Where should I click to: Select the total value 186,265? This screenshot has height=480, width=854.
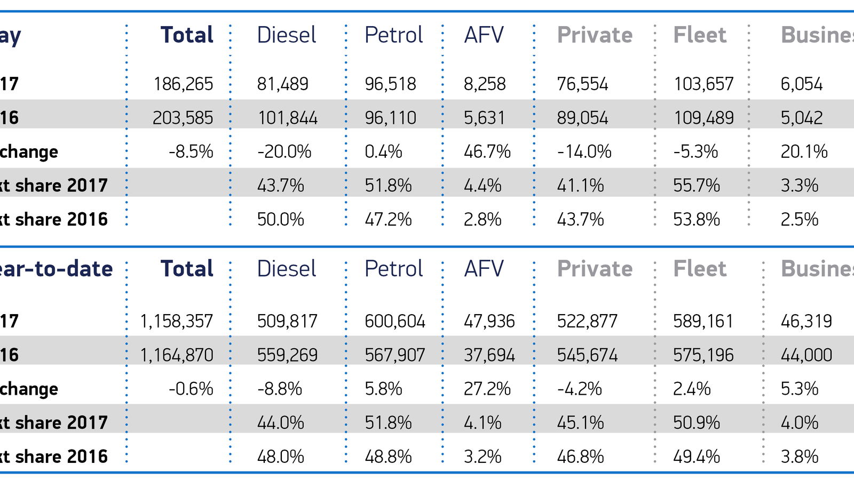click(x=183, y=84)
